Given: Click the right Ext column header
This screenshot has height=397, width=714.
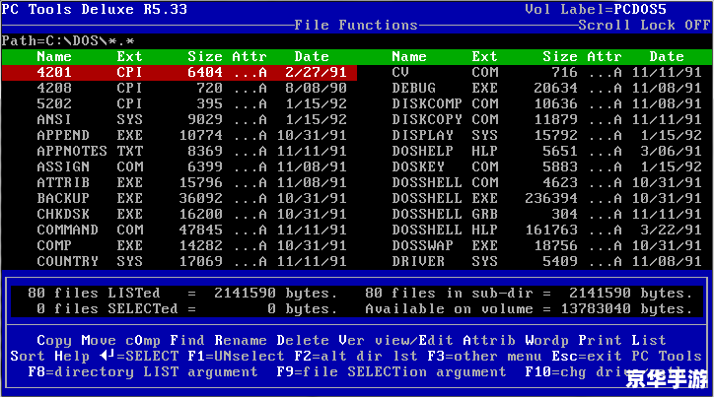Looking at the screenshot, I should (485, 57).
